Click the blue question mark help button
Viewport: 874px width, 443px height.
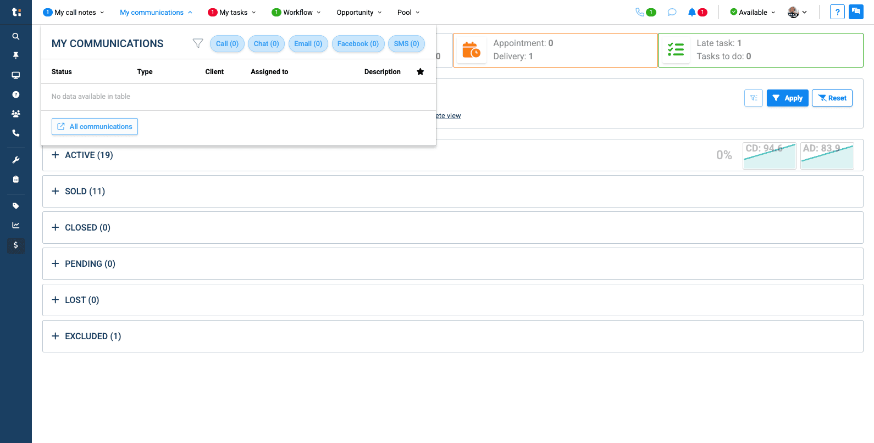point(837,12)
